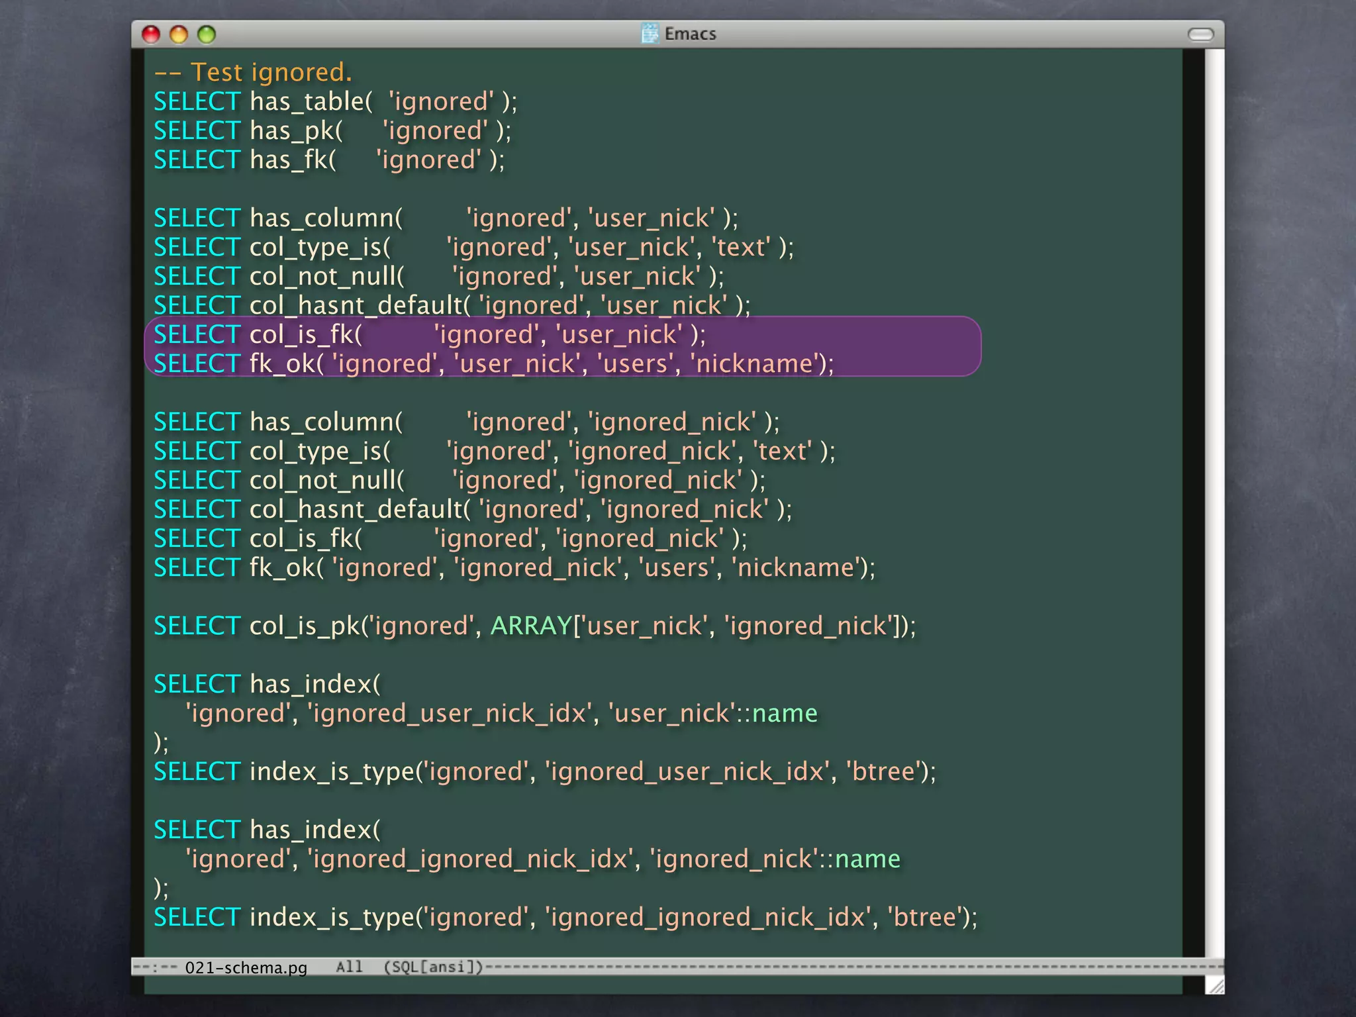Click the toolbar toggle pill button
The width and height of the screenshot is (1356, 1017).
click(x=1200, y=34)
